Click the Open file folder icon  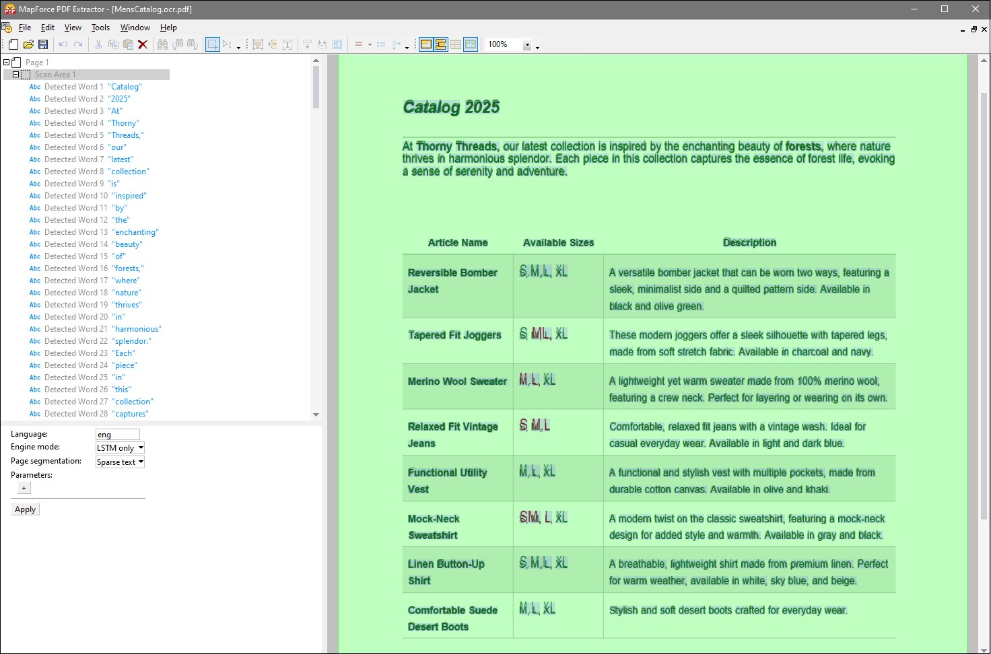coord(28,44)
